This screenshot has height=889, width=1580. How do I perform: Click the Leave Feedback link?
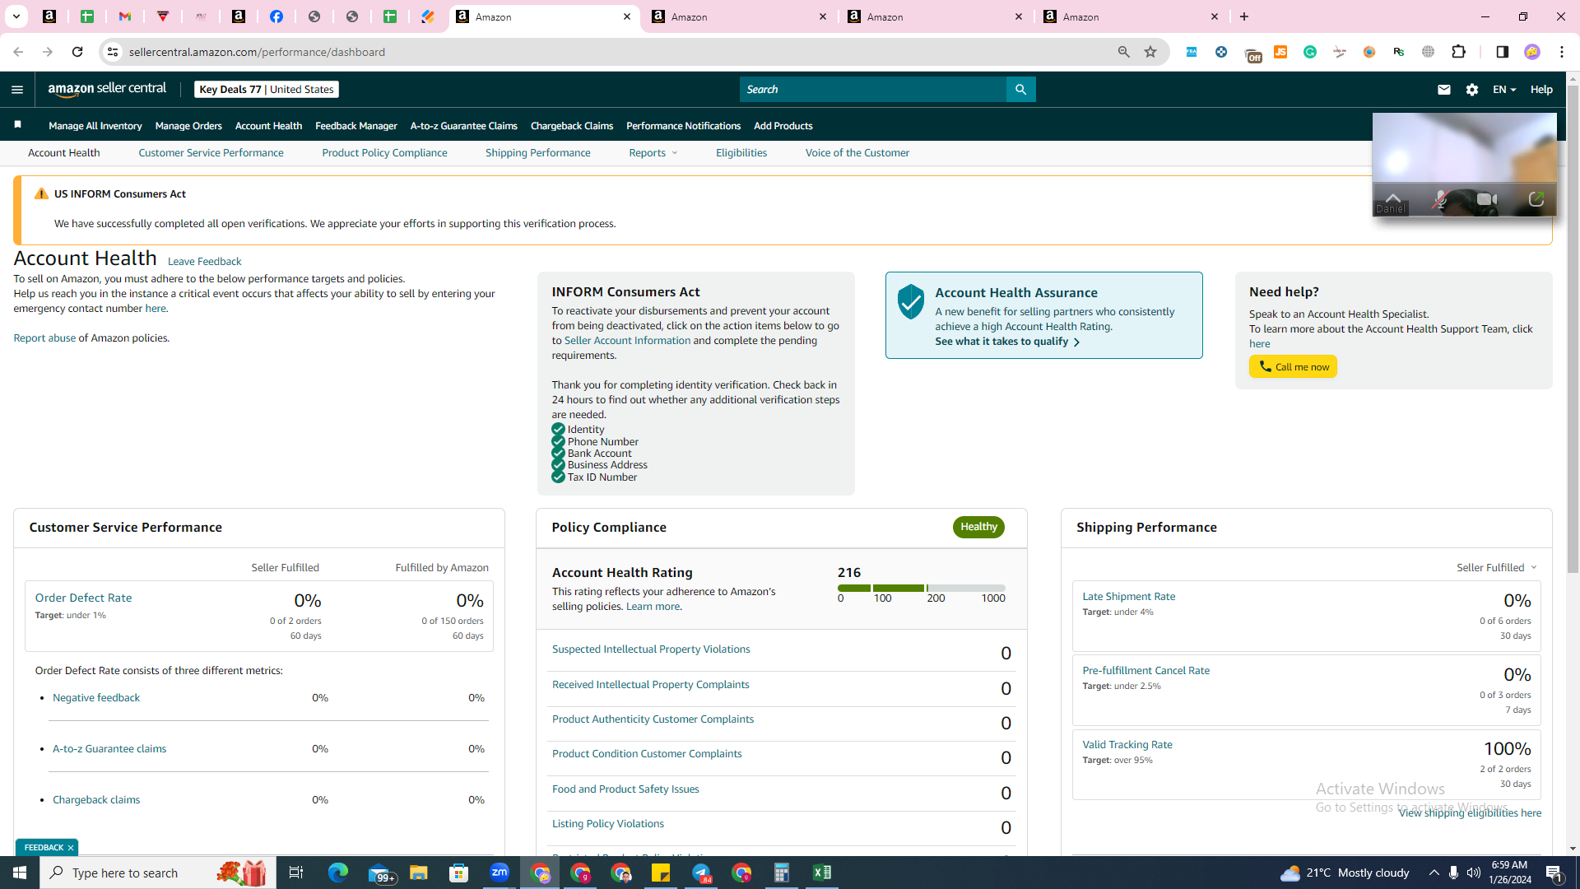click(x=205, y=262)
